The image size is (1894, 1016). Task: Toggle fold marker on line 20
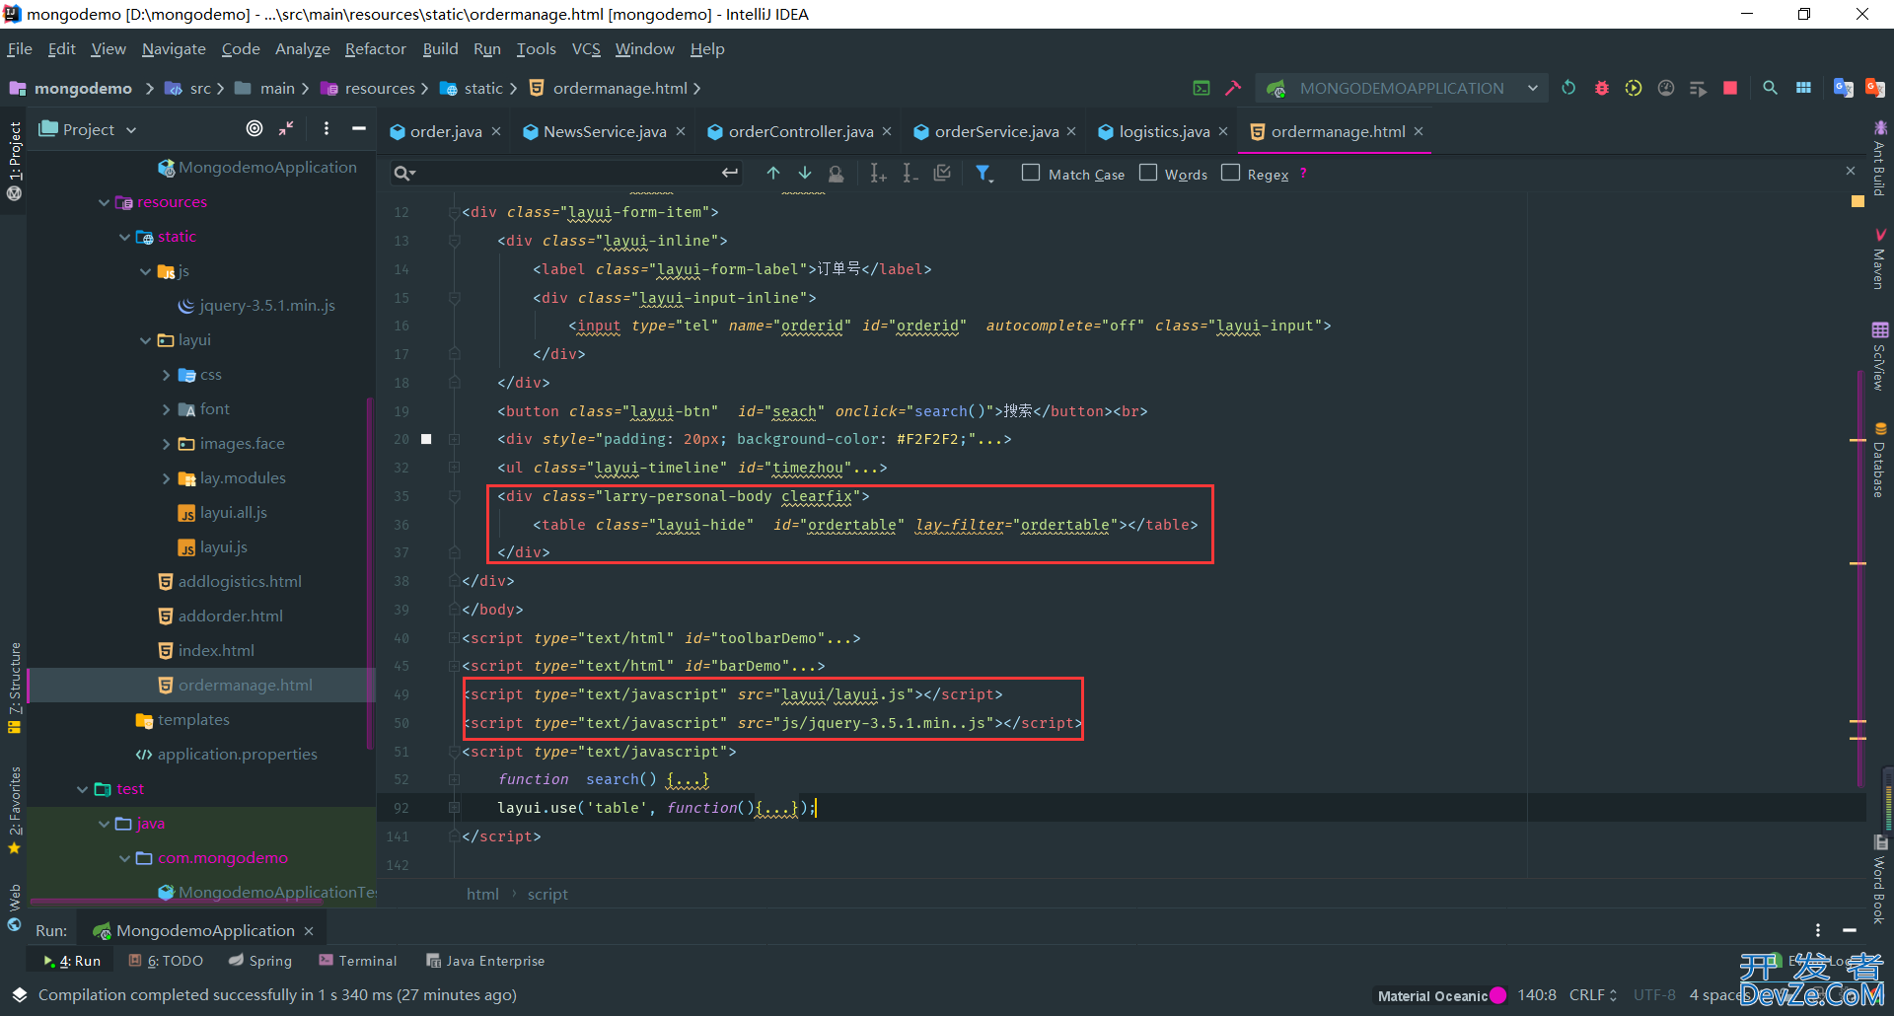click(455, 439)
